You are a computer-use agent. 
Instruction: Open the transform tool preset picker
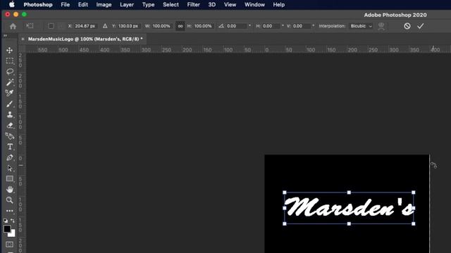tap(30, 26)
